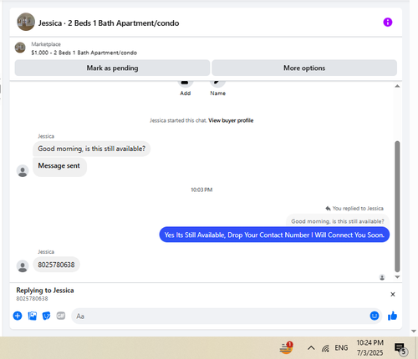Click page scrollbar down arrow at edge
This screenshot has height=359, width=418.
coord(414,331)
